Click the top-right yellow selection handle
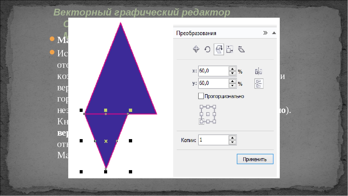The width and height of the screenshot is (348, 196). pyautogui.click(x=130, y=110)
